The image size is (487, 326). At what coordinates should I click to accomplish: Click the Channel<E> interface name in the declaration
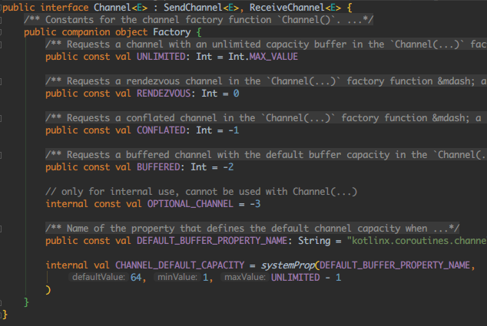121,7
